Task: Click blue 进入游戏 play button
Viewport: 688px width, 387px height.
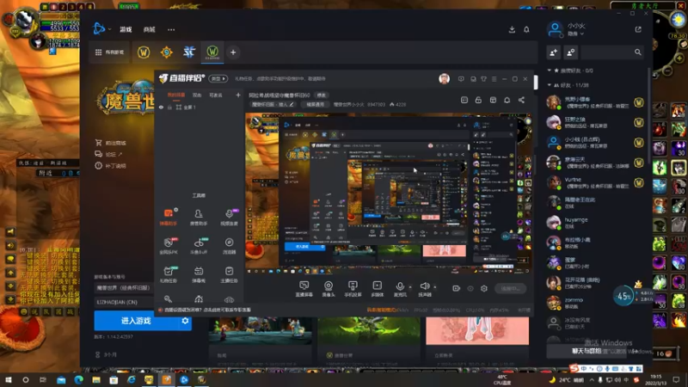Action: (137, 321)
